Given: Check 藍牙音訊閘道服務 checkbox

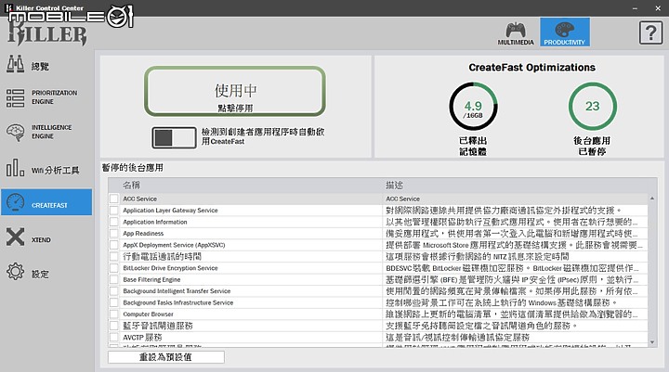Looking at the screenshot, I should point(114,325).
